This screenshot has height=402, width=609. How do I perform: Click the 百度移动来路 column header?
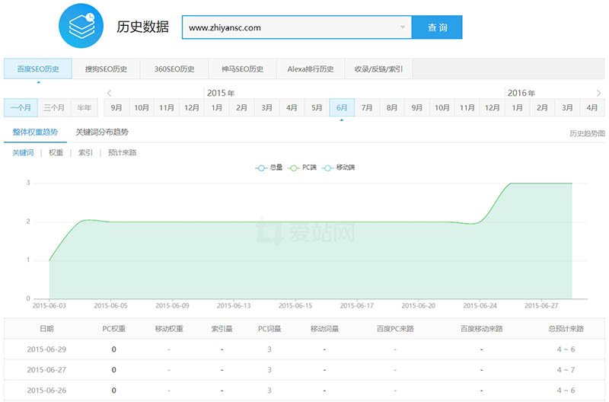482,329
